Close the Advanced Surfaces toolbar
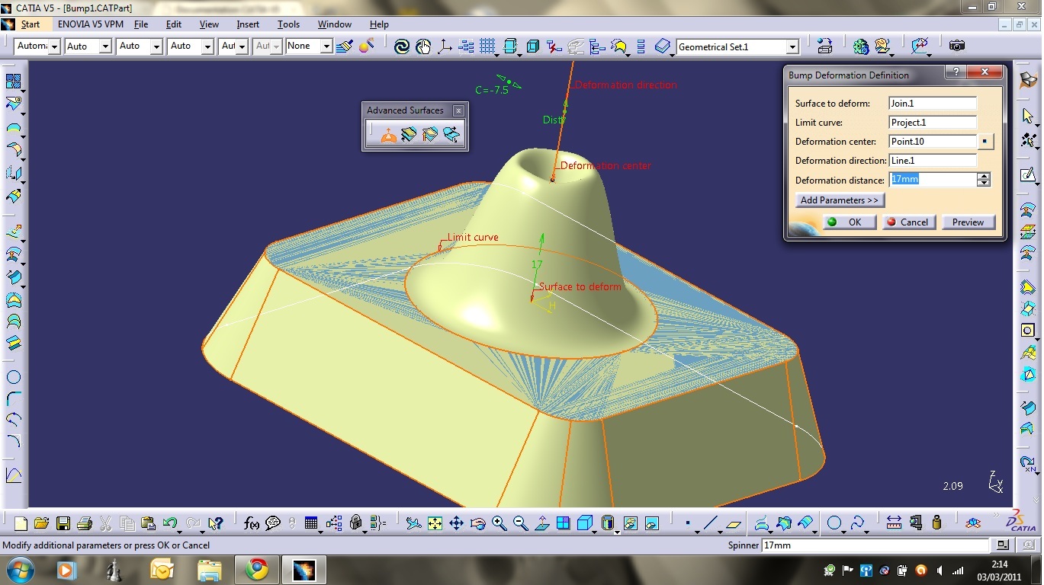The height and width of the screenshot is (585, 1044). [x=458, y=110]
